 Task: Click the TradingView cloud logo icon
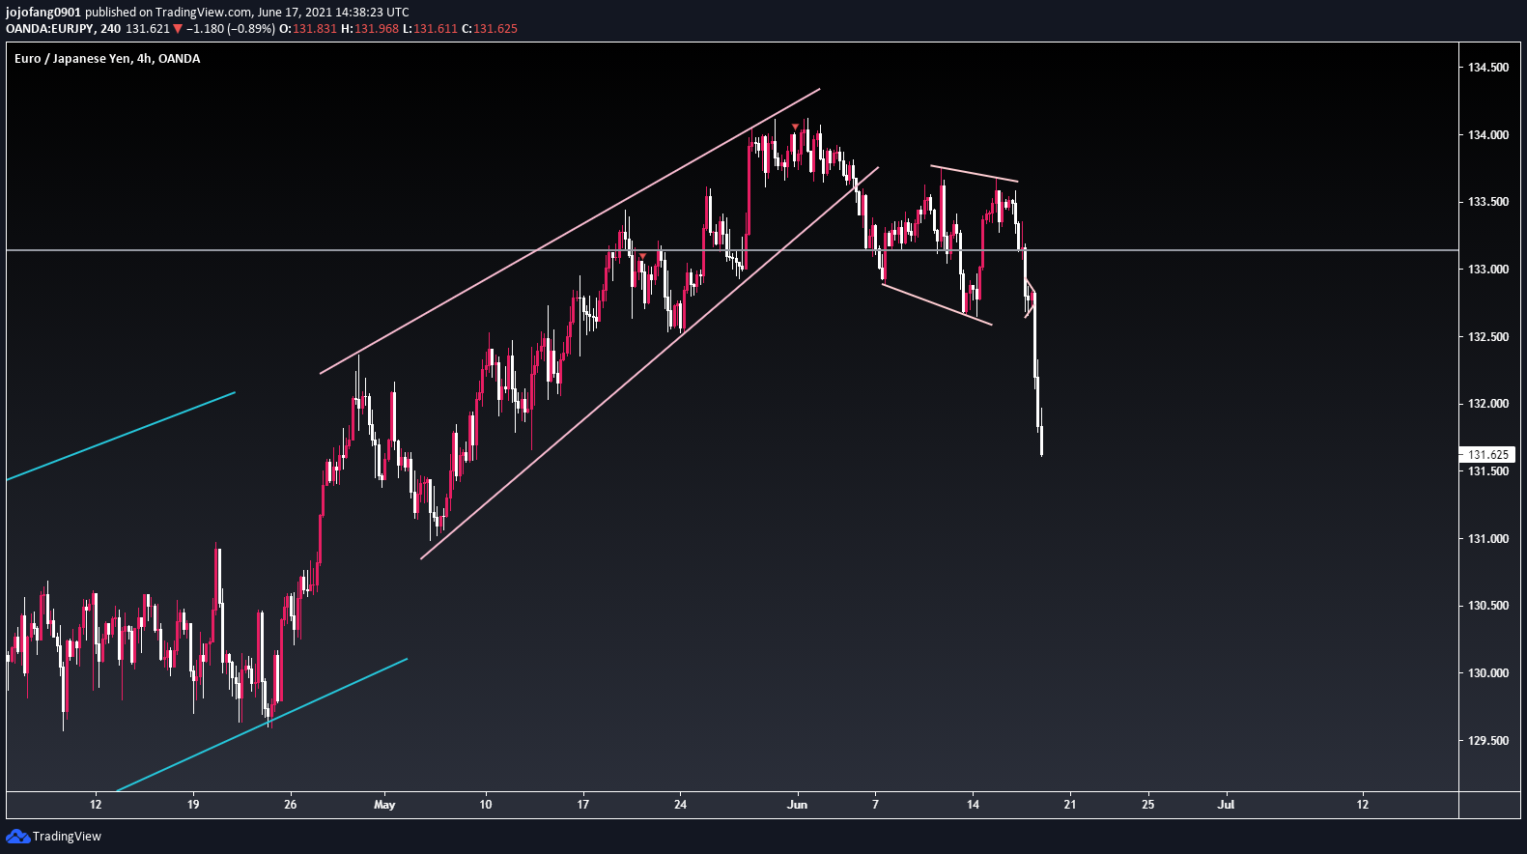[17, 837]
